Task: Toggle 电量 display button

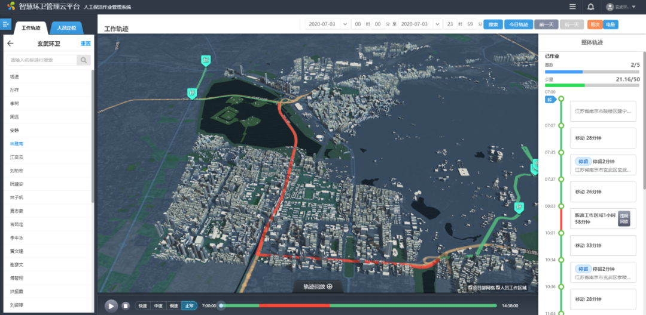Action: 611,24
